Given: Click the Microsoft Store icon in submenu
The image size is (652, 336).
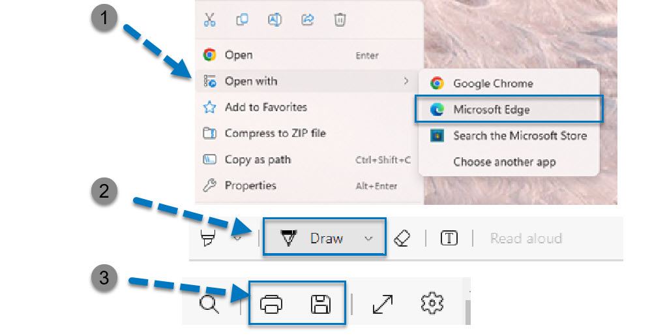Looking at the screenshot, I should pos(437,136).
